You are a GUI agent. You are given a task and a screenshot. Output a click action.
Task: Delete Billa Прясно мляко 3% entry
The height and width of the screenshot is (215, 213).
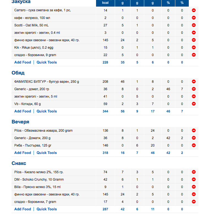(193, 187)
